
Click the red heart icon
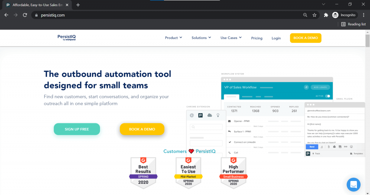(191, 151)
